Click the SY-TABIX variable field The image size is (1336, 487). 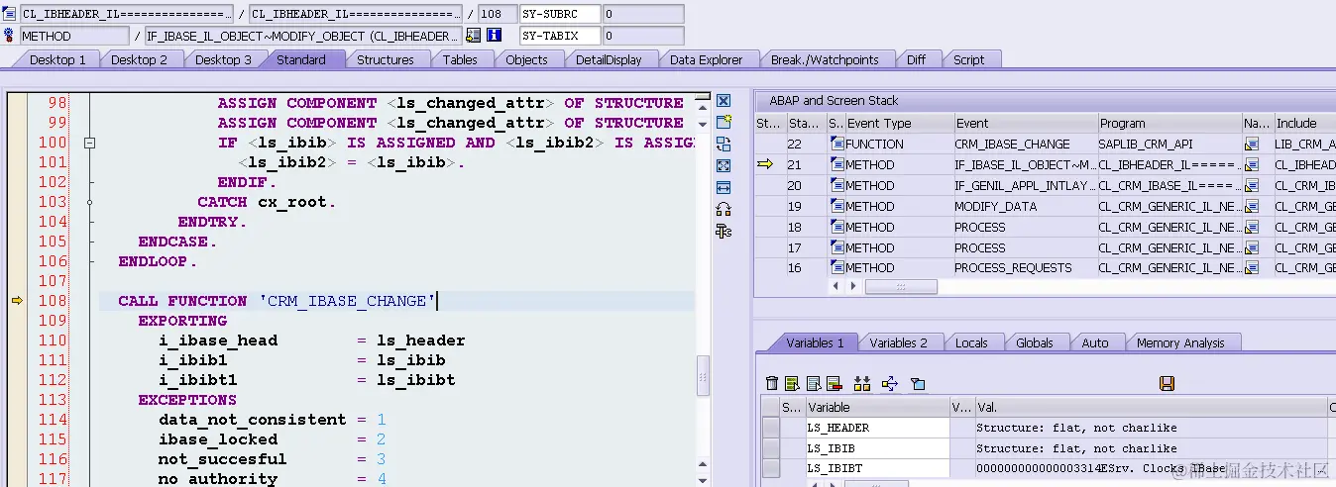pos(560,36)
